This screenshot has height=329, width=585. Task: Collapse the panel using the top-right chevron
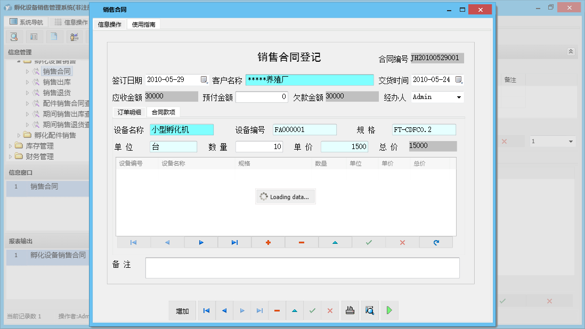[570, 52]
